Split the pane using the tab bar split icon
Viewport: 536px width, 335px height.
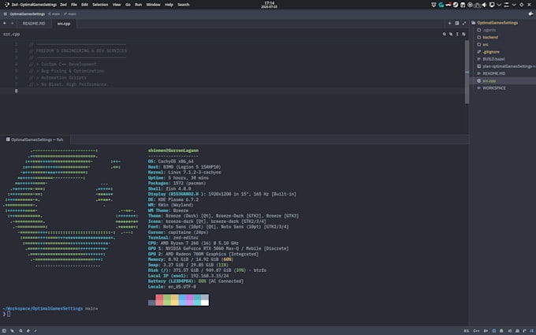(x=456, y=23)
